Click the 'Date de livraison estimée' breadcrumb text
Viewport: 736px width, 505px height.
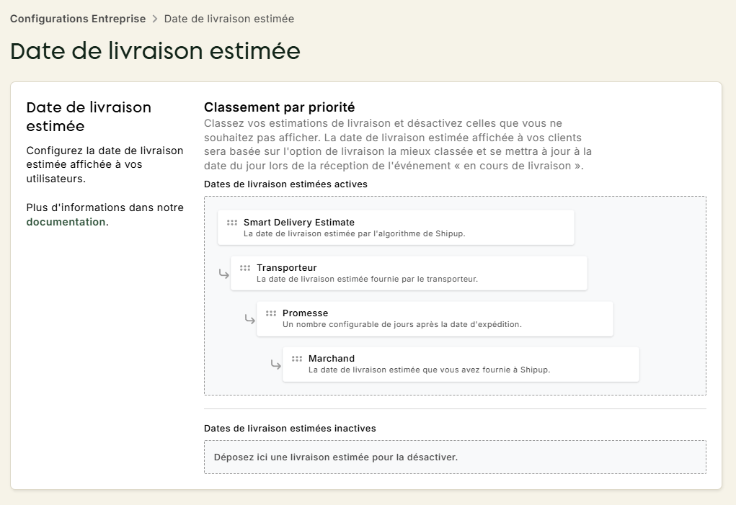229,19
